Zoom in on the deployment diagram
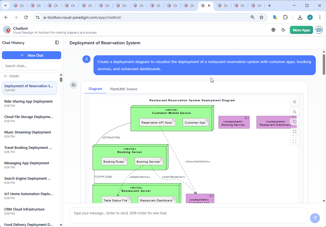This screenshot has width=326, height=227. pos(295,102)
